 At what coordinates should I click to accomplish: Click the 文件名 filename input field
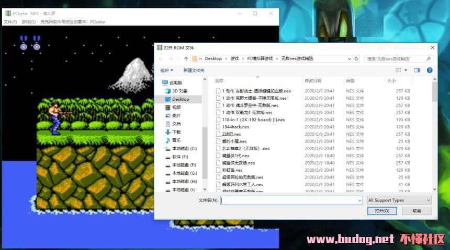288,200
